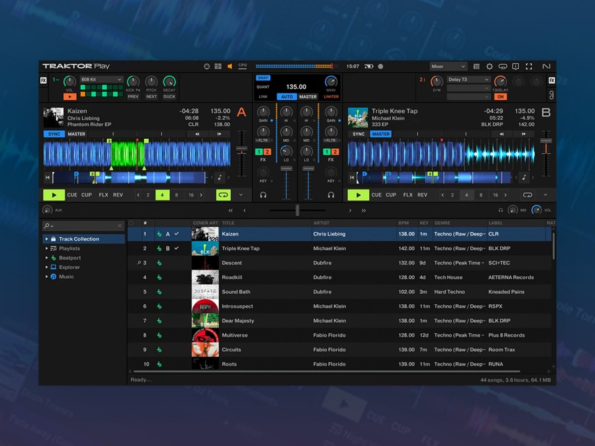Expand the Beatport tree node
Viewport: 595px width, 446px height.
click(46, 258)
